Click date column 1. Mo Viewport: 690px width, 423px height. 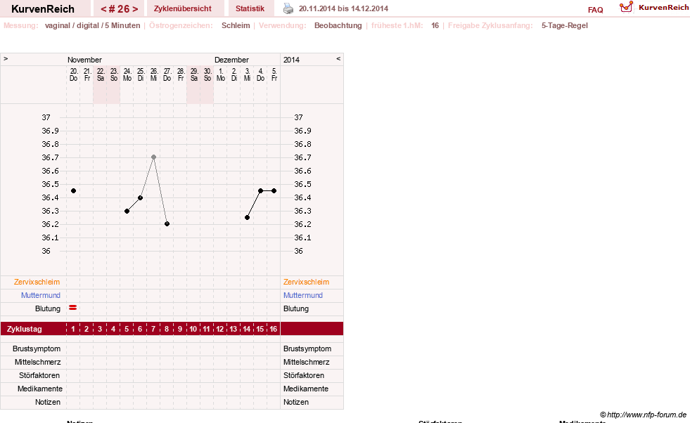pos(220,74)
